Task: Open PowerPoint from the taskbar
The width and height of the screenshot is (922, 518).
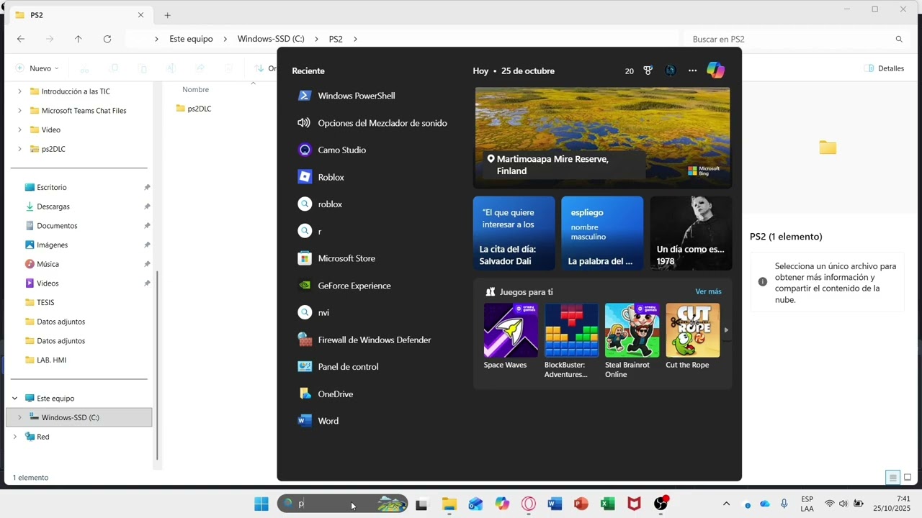Action: (581, 504)
